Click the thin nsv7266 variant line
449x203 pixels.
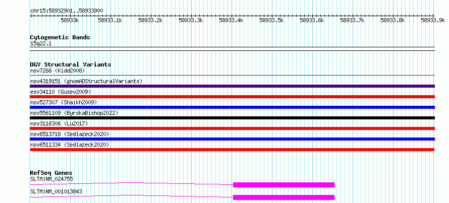[232, 76]
